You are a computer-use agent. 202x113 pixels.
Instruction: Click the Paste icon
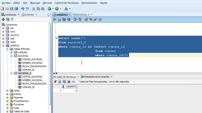click(43, 9)
